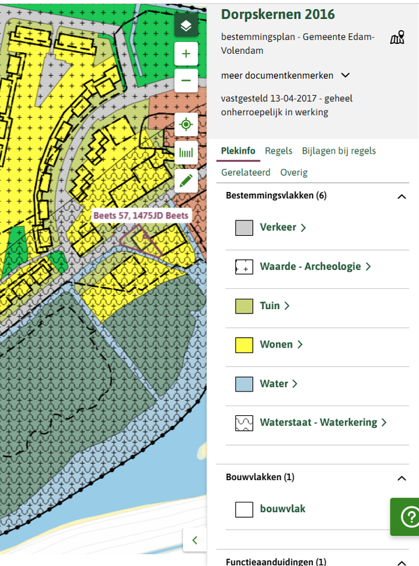Open the map layers panel
This screenshot has height=566, width=419.
click(186, 27)
